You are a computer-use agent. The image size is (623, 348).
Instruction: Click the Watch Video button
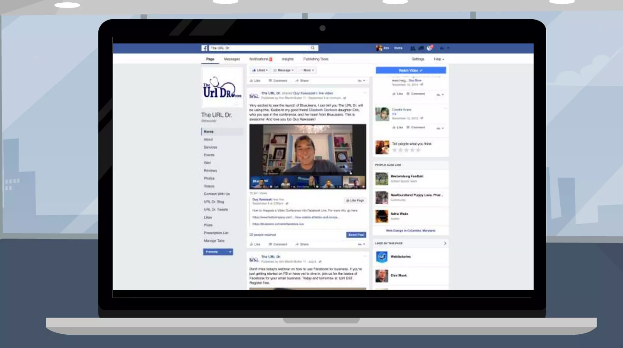[x=411, y=71]
